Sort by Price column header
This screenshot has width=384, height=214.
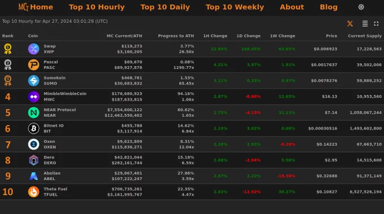pos(331,36)
